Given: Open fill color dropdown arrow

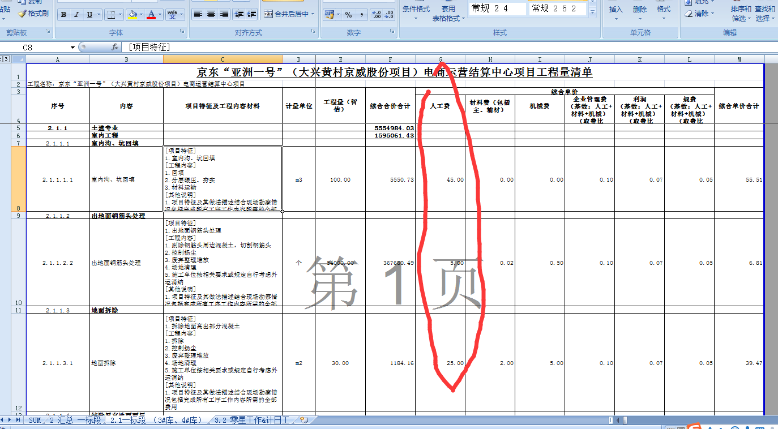Looking at the screenshot, I should [142, 15].
